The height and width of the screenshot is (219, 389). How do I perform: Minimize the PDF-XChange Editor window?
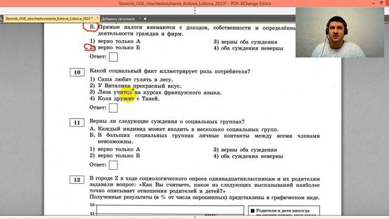coord(373,4)
